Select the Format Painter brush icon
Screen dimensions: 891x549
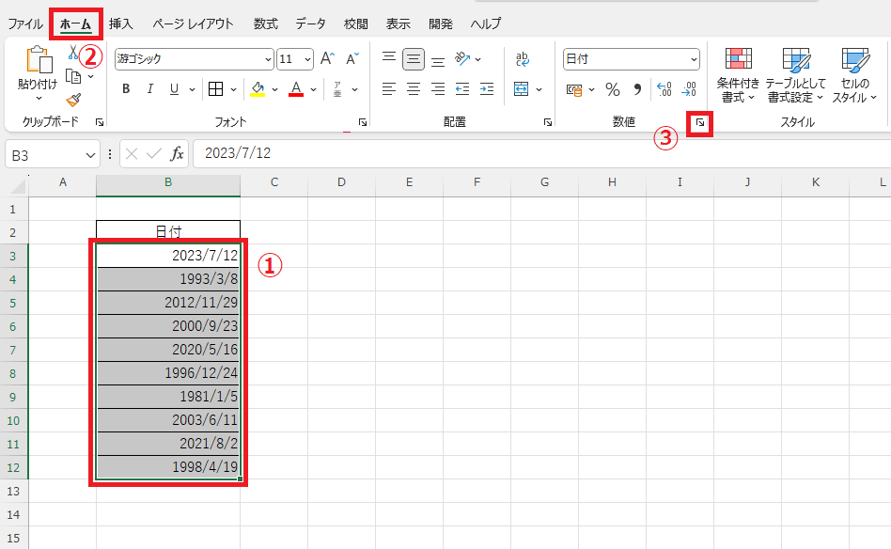pyautogui.click(x=73, y=100)
